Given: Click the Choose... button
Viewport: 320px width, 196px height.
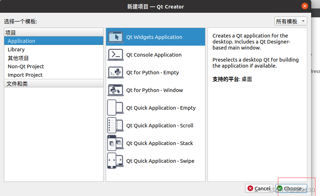Looking at the screenshot, I should click(x=291, y=188).
